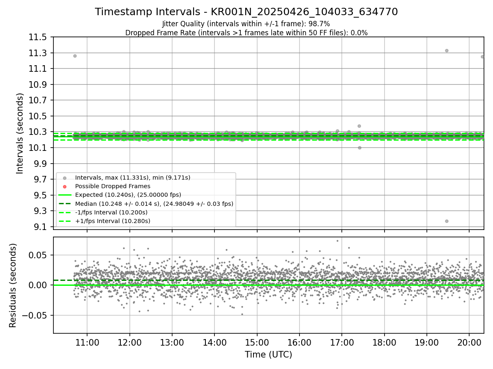Click the "Time (UTC)" x-axis label
The height and width of the screenshot is (369, 493).
[x=268, y=355]
